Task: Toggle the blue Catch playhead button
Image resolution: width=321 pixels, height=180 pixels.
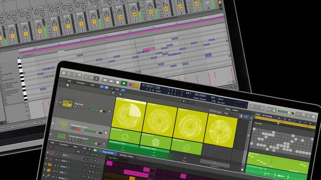Action: point(123,90)
